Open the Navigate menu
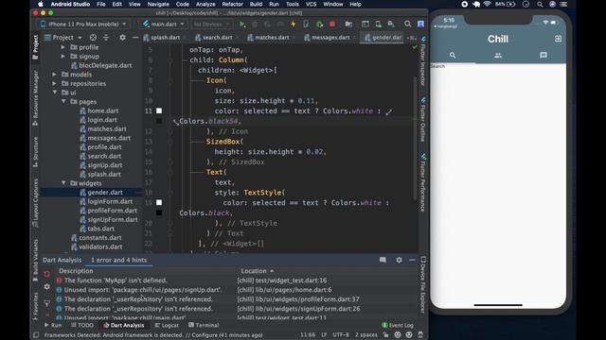This screenshot has width=606, height=340. pos(158,4)
